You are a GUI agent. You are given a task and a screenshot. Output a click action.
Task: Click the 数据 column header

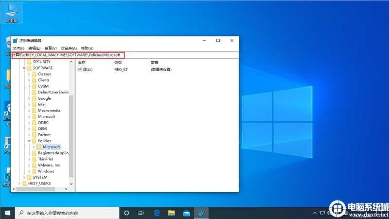[x=155, y=63]
